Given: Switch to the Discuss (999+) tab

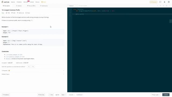Looking at the screenshot, I should click(x=31, y=6).
